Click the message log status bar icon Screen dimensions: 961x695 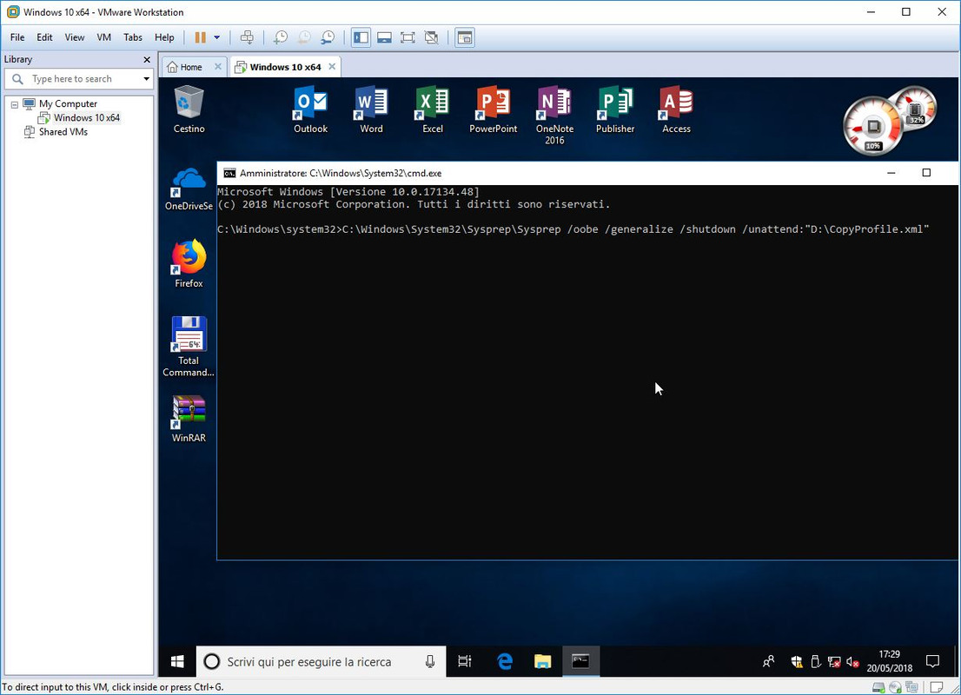tap(936, 687)
